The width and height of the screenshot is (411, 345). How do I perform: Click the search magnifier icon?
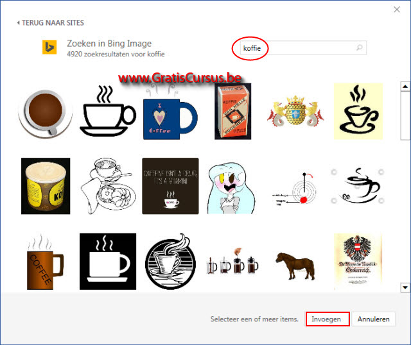(360, 47)
